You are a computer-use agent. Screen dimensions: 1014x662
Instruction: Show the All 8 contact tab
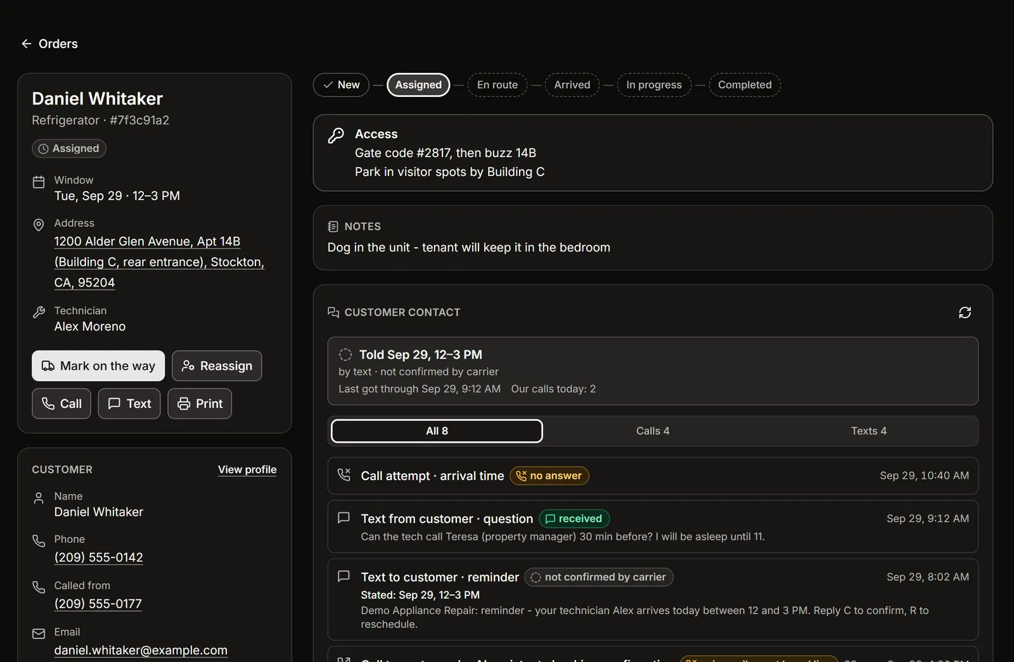point(437,431)
